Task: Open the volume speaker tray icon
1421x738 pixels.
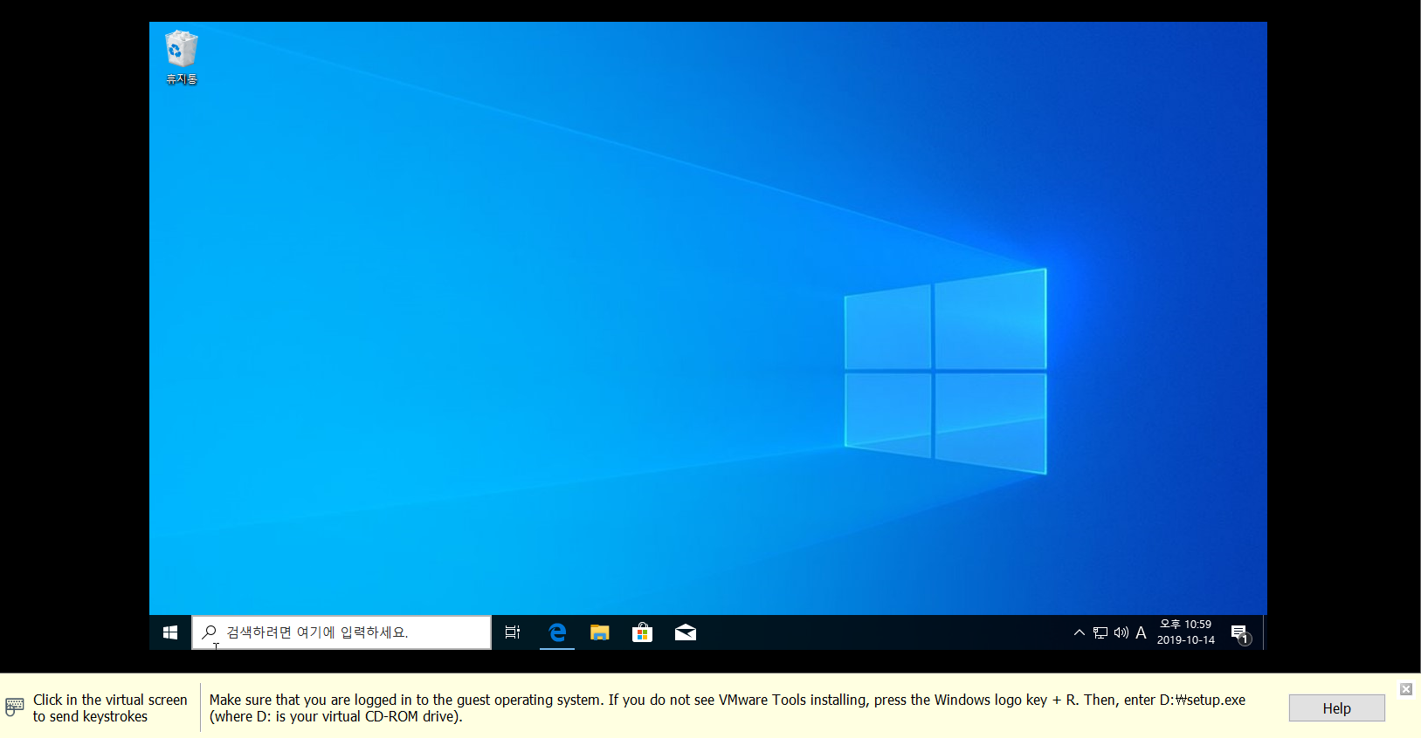Action: [1121, 632]
